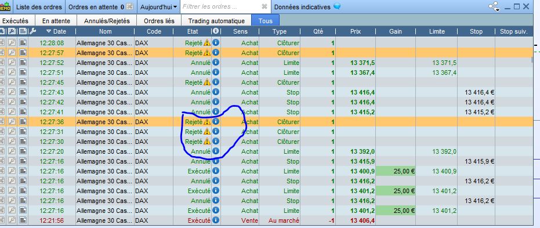Click into the Filtrer les ordres field
The height and width of the screenshot is (228, 540).
[220, 6]
